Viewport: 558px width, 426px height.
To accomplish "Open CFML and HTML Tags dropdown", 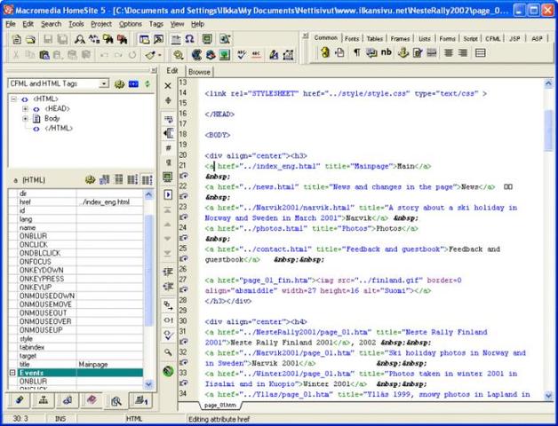I will coord(104,83).
